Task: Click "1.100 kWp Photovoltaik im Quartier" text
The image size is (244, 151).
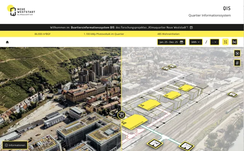Action: (x=104, y=34)
